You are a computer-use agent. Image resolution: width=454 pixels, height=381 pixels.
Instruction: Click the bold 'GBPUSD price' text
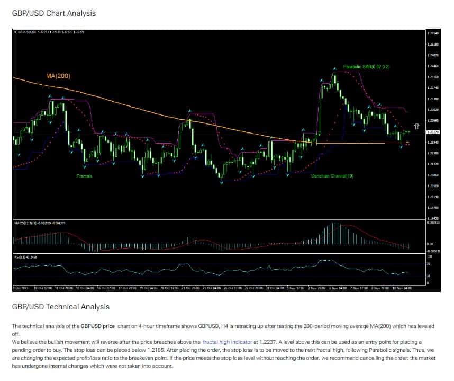pyautogui.click(x=97, y=326)
